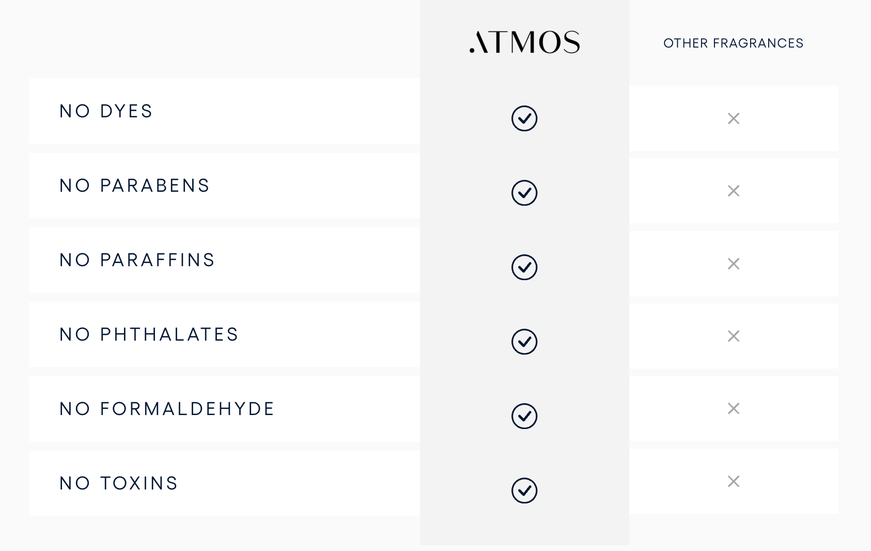Click the No Parabens row label
This screenshot has height=551, width=871.
(134, 186)
